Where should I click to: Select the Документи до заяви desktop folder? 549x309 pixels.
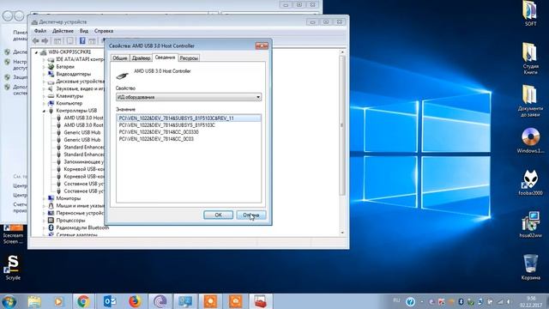point(530,101)
